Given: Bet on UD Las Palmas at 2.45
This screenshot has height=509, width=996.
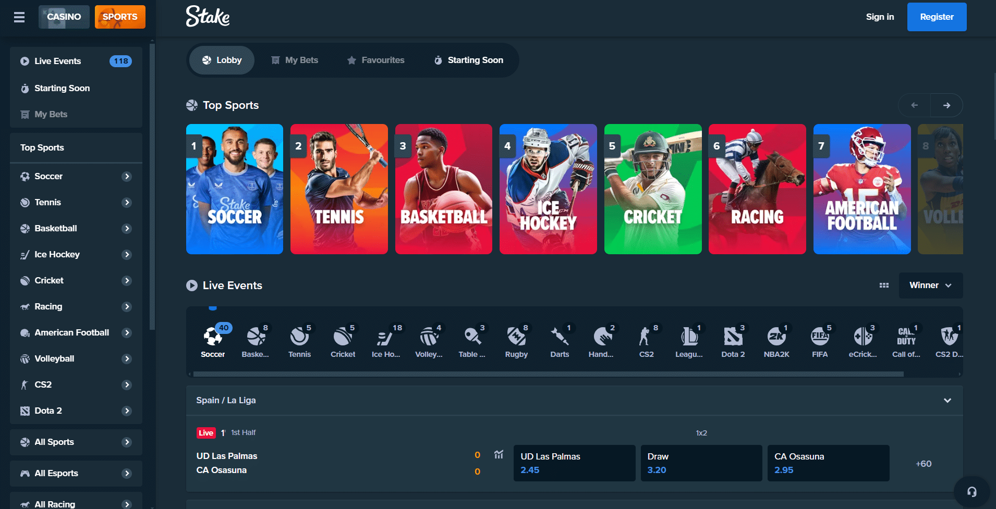Looking at the screenshot, I should (574, 463).
